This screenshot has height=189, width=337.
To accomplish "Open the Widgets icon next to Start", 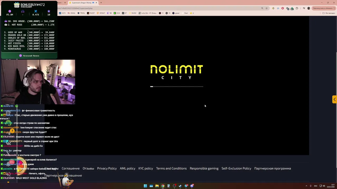I will click(x=151, y=186).
